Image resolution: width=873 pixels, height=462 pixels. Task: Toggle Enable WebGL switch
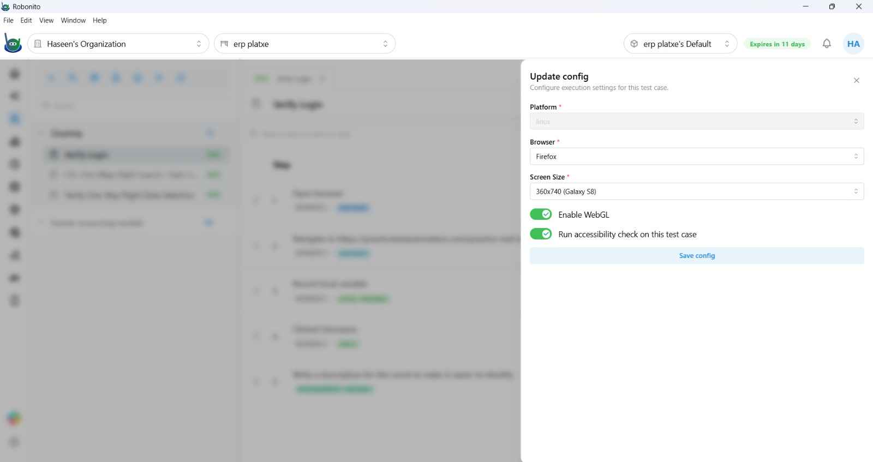click(x=541, y=214)
